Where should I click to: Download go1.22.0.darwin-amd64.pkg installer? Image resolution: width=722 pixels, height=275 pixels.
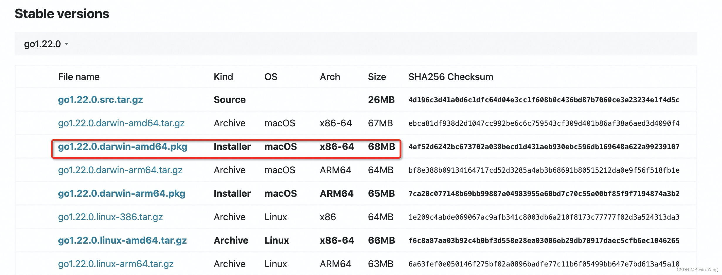[123, 147]
